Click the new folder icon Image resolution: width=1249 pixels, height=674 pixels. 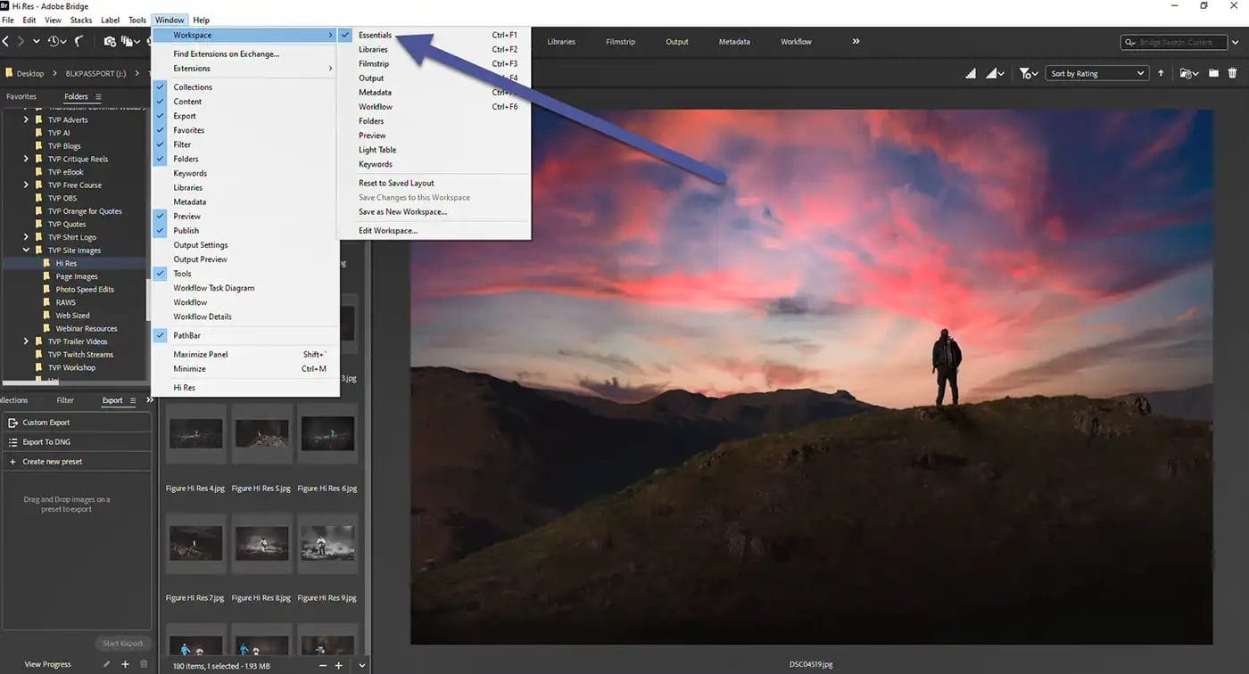click(1214, 73)
